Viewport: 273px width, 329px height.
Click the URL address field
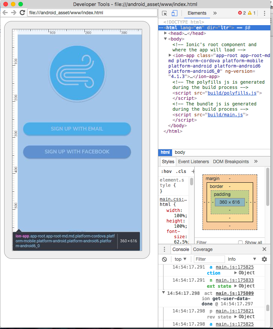click(92, 13)
